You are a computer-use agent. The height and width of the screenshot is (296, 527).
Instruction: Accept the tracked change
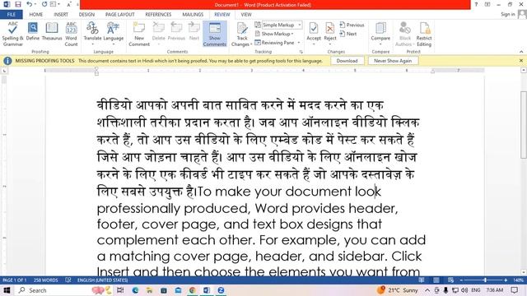pyautogui.click(x=314, y=34)
